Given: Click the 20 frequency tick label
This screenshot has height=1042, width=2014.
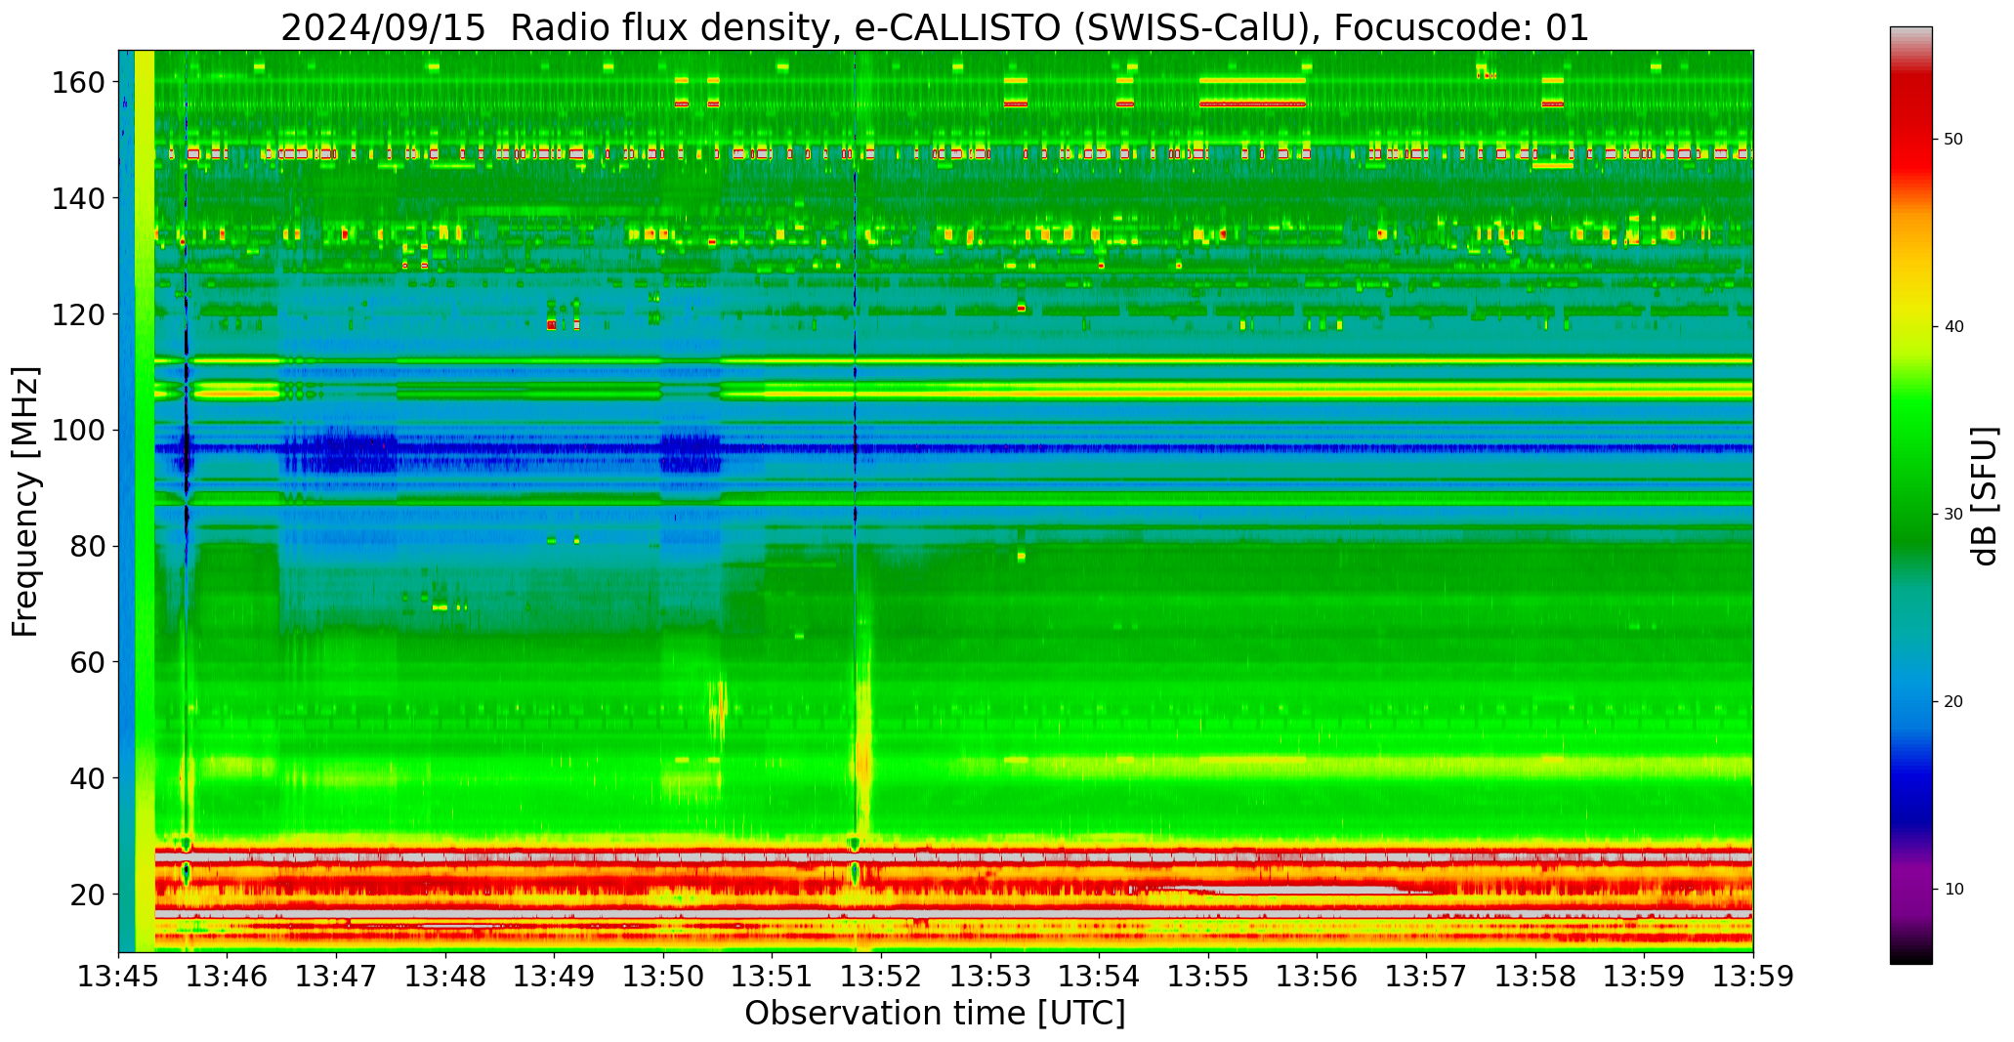Looking at the screenshot, I should (88, 894).
